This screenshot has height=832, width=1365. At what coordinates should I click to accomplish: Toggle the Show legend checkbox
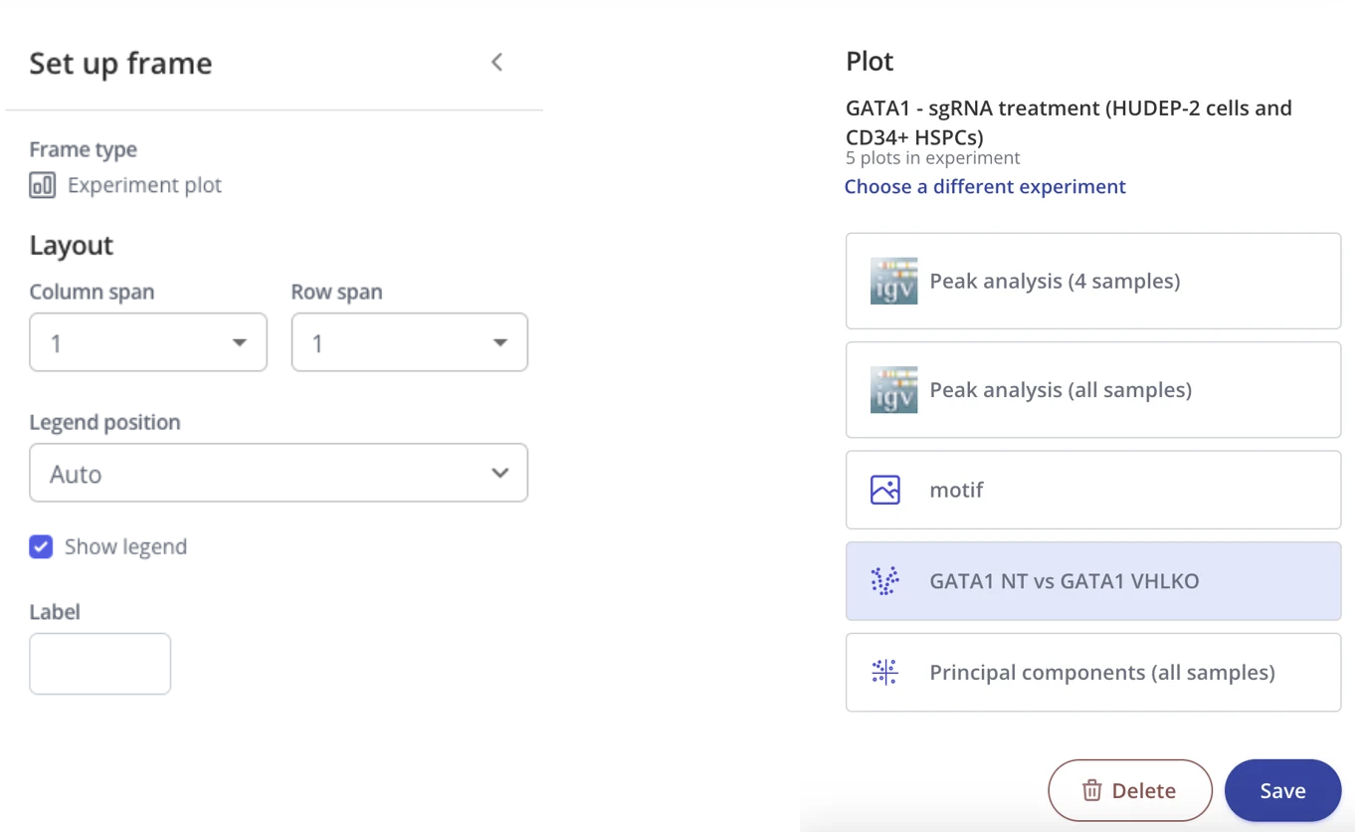click(41, 546)
